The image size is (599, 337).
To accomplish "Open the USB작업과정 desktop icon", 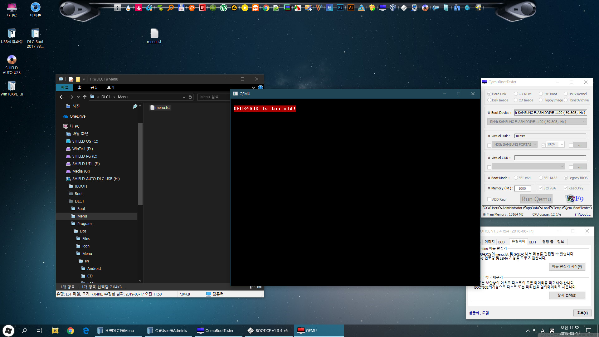I will [12, 36].
